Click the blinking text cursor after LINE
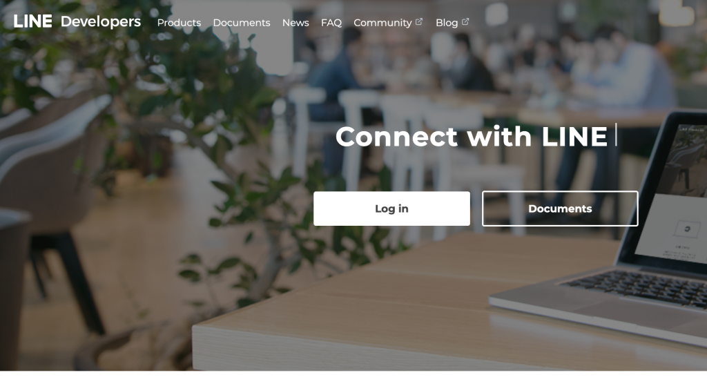 click(x=616, y=135)
